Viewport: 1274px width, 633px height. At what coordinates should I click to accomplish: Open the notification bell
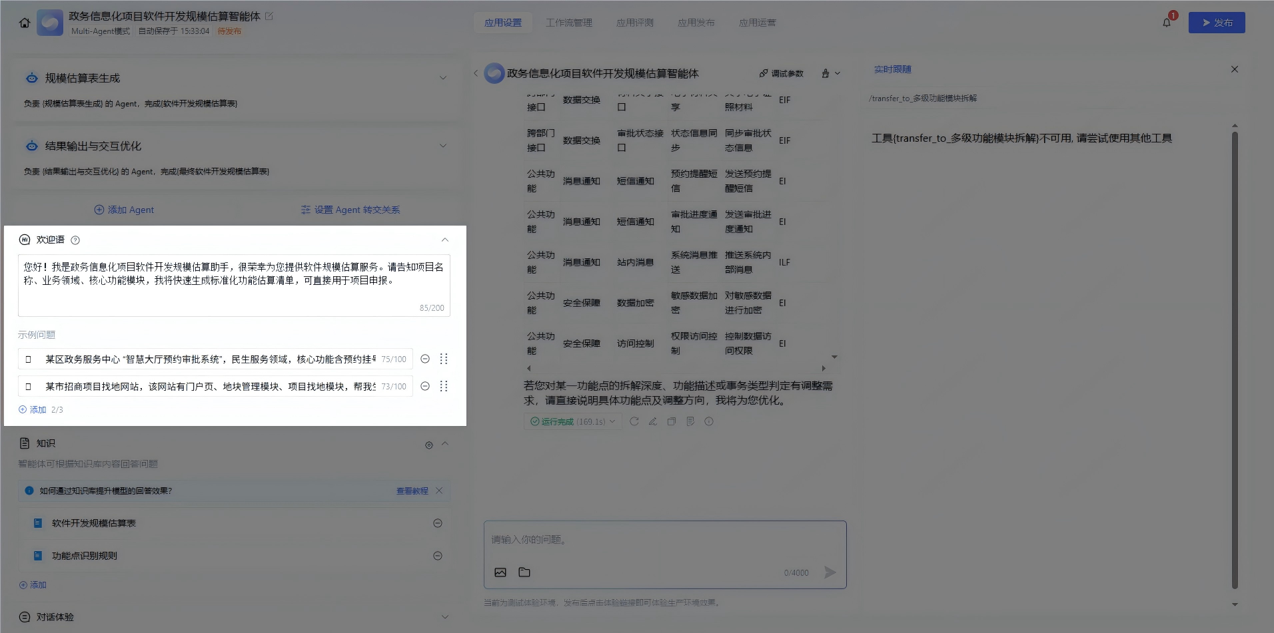(x=1167, y=23)
